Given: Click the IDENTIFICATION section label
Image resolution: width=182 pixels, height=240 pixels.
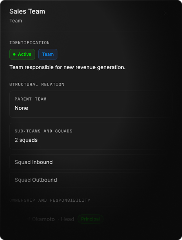Looking at the screenshot, I should [29, 42].
